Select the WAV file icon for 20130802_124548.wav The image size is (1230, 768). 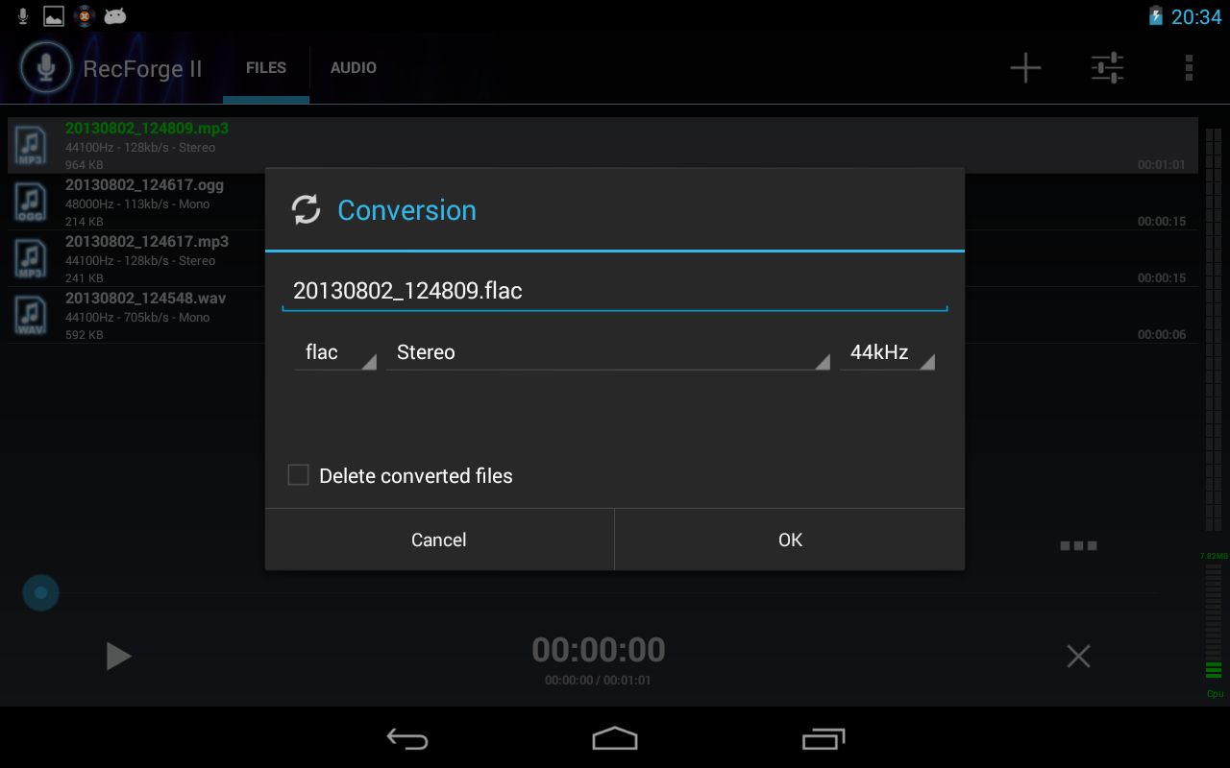30,314
